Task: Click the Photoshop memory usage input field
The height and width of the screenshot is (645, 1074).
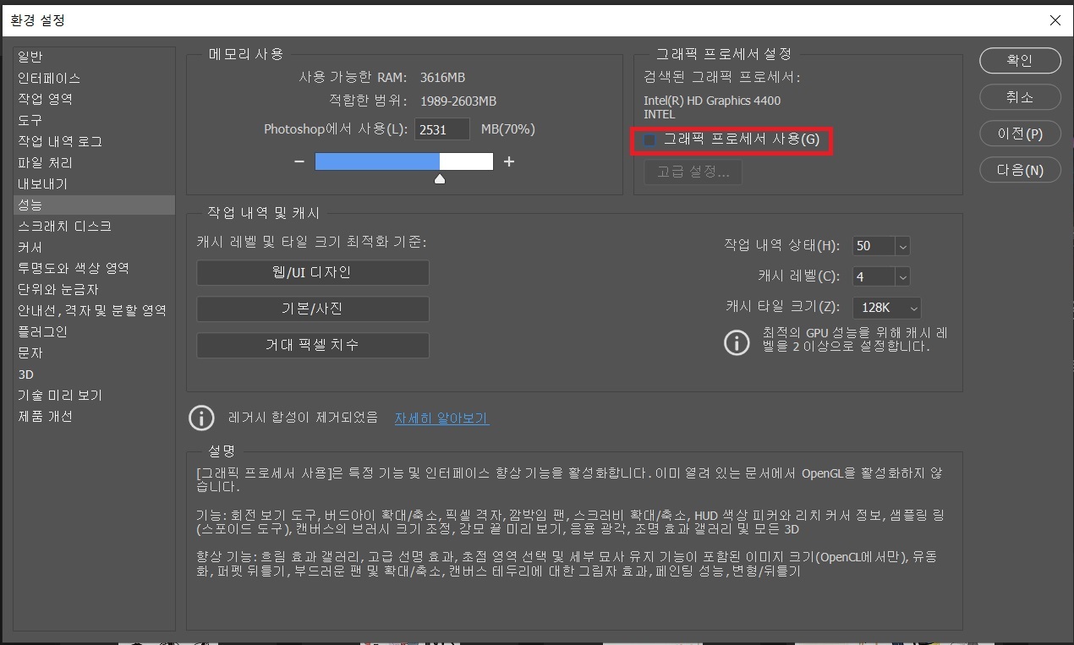Action: (441, 129)
